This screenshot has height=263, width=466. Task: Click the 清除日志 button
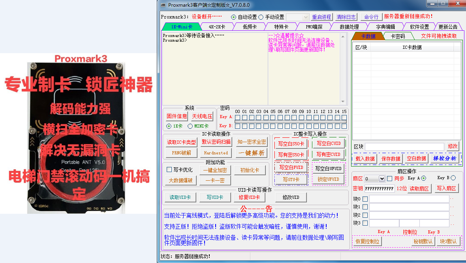click(346, 17)
